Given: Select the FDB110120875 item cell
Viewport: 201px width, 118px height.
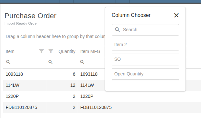Looking at the screenshot, I should point(25,107).
